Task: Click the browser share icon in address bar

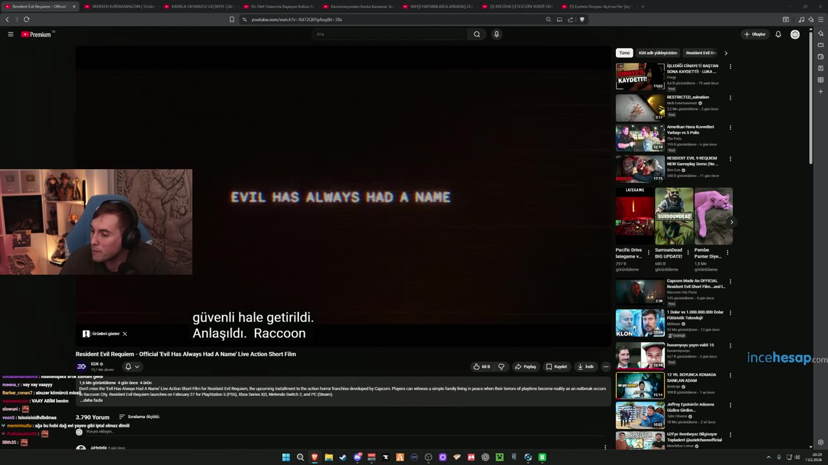Action: [571, 19]
